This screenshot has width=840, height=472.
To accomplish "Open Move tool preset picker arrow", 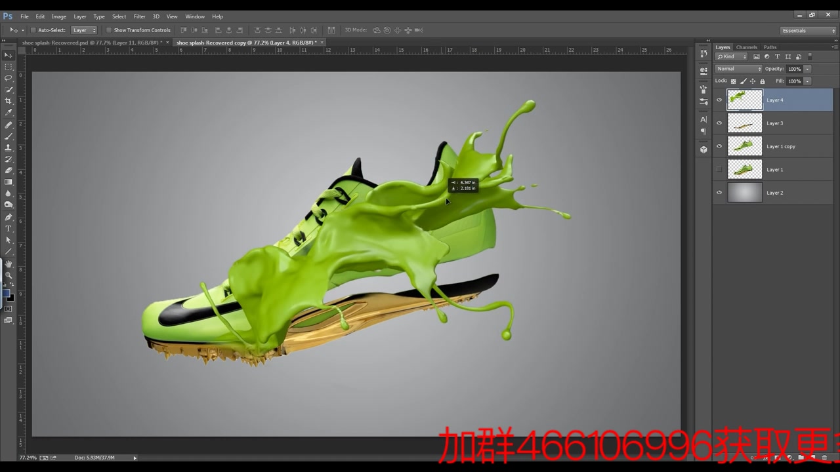I will click(x=22, y=30).
